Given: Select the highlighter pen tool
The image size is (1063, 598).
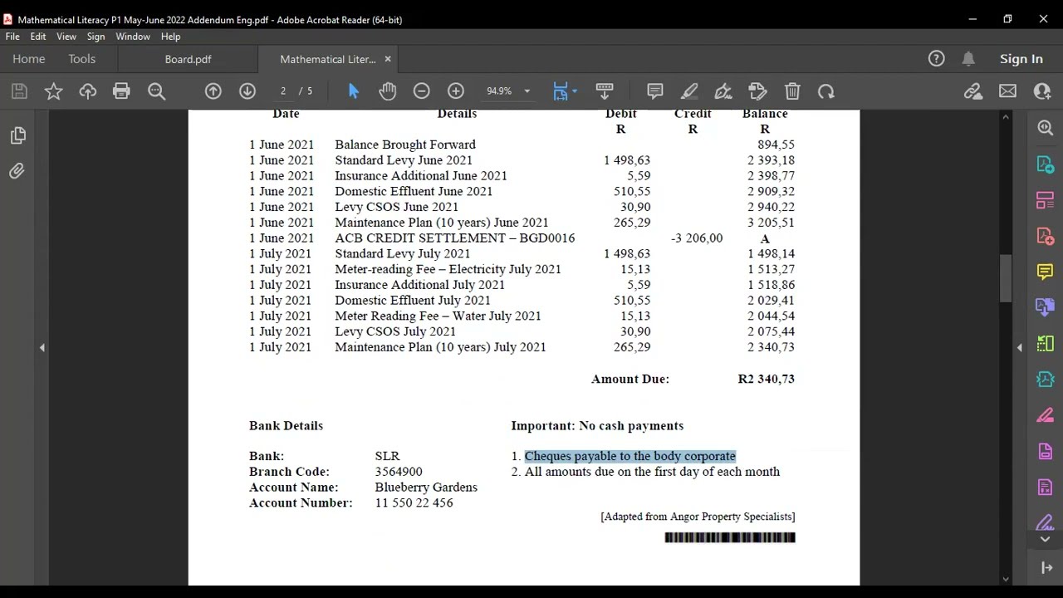Looking at the screenshot, I should coord(689,91).
